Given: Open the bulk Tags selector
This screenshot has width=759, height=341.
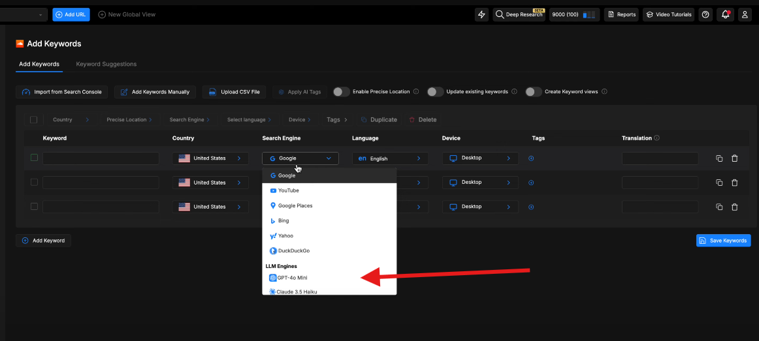Looking at the screenshot, I should point(337,120).
